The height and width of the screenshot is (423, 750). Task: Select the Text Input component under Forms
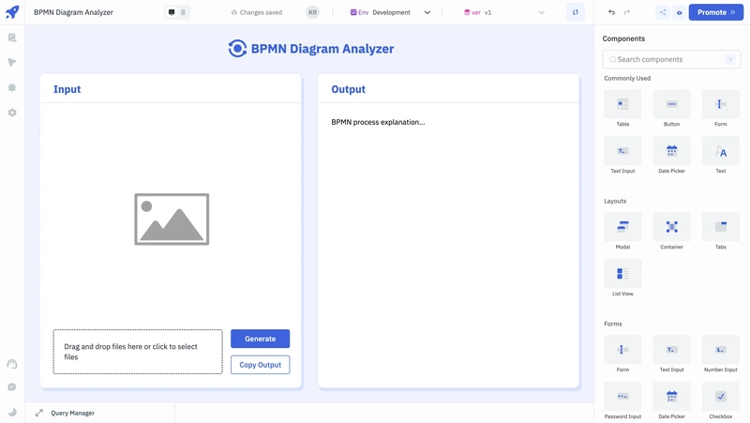point(671,355)
